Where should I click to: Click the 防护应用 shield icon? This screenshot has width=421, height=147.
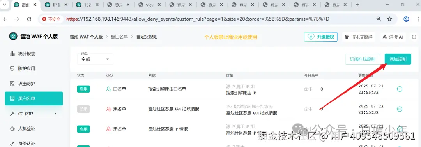(x=12, y=68)
